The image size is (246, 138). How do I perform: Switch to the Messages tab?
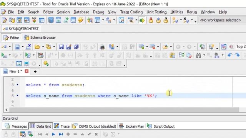coord(16,126)
